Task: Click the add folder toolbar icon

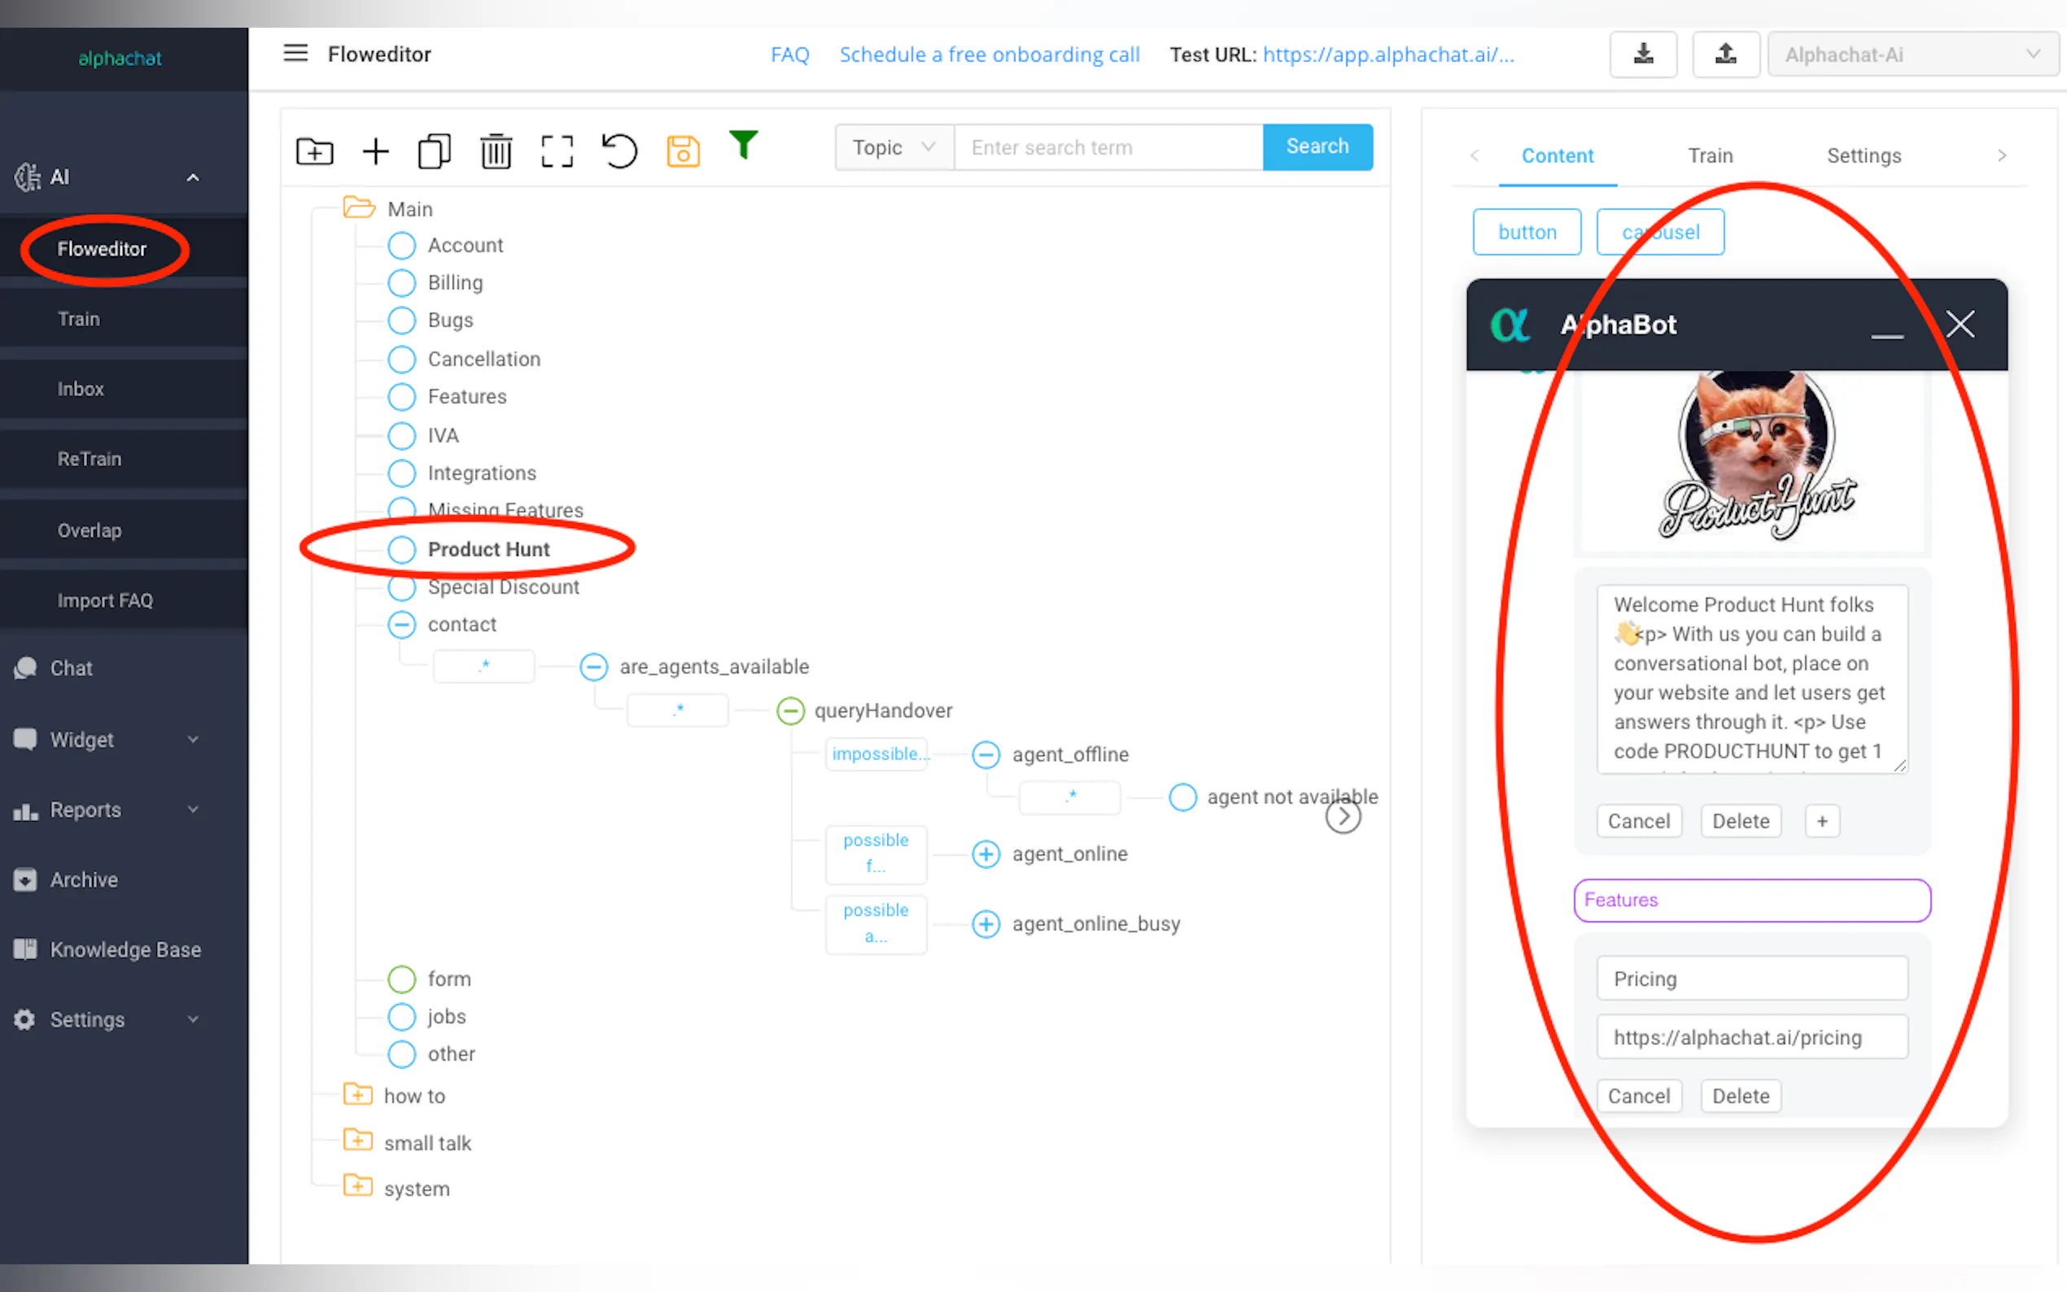Action: click(314, 151)
